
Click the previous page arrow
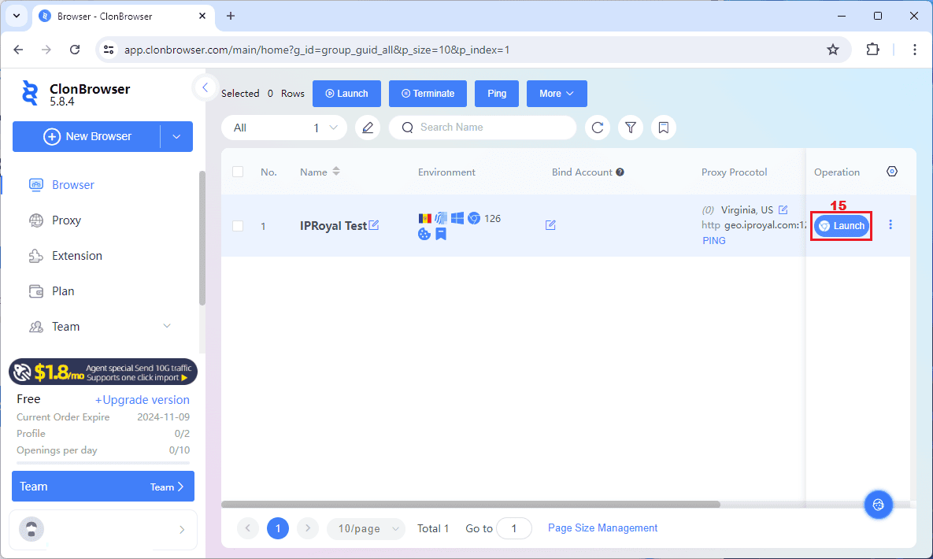pos(247,528)
